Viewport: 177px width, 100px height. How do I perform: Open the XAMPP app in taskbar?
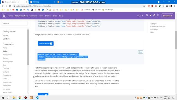(x=31, y=97)
